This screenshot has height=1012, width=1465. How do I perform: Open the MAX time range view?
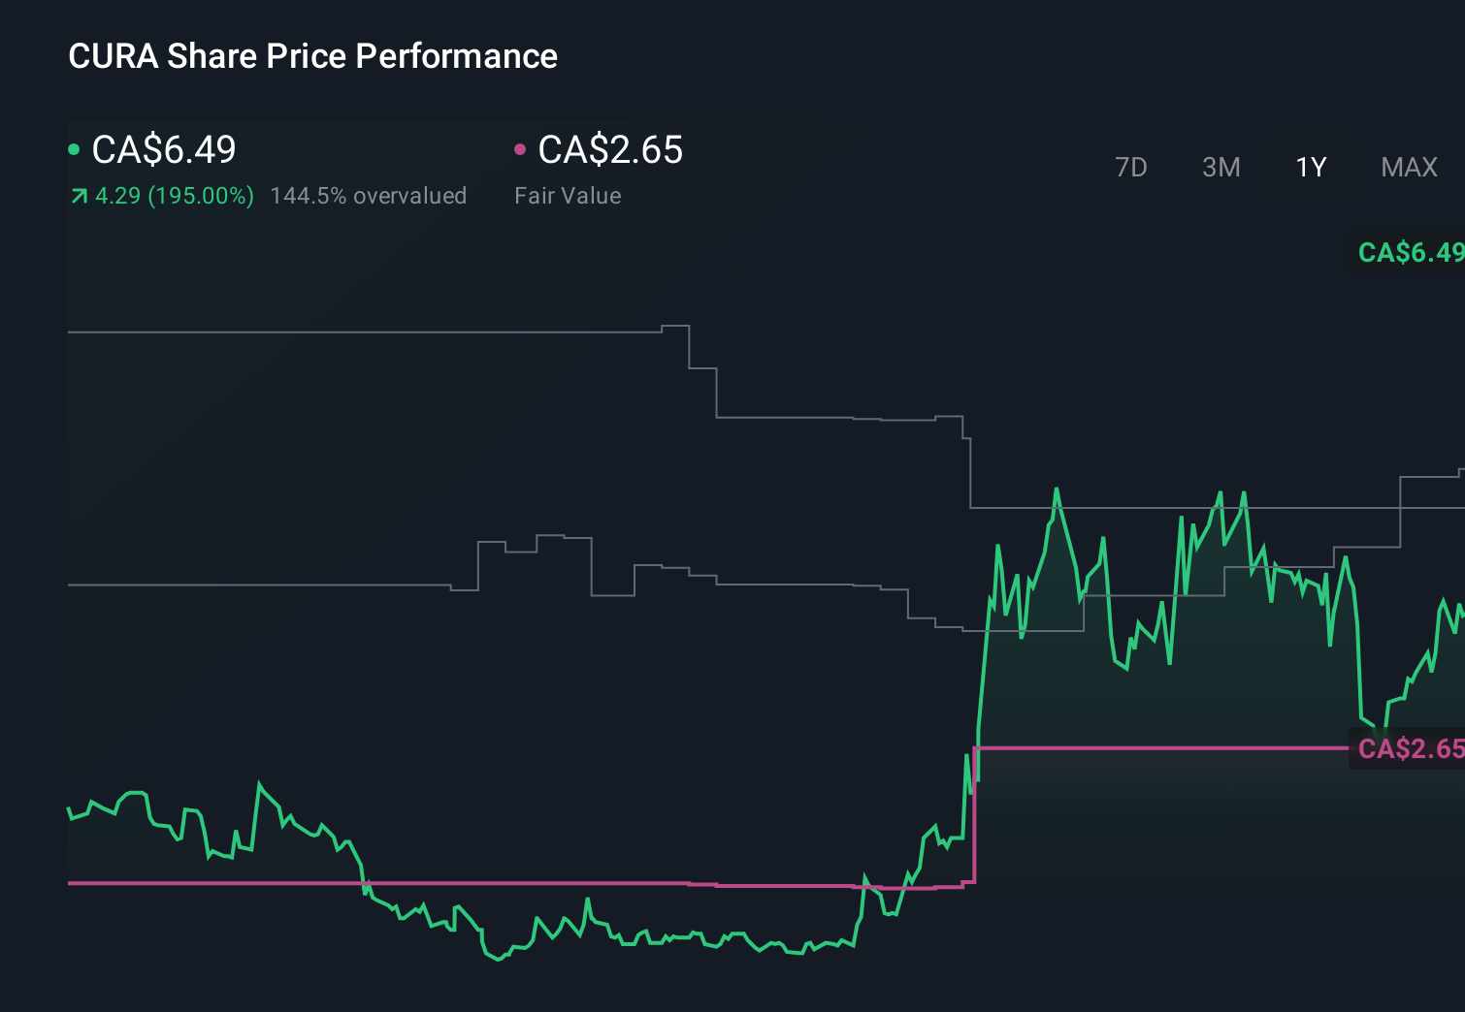point(1408,167)
